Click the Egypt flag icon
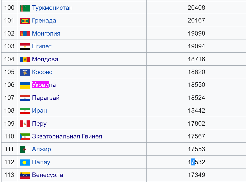Viewport: 246px width, 182px height. [x=25, y=47]
